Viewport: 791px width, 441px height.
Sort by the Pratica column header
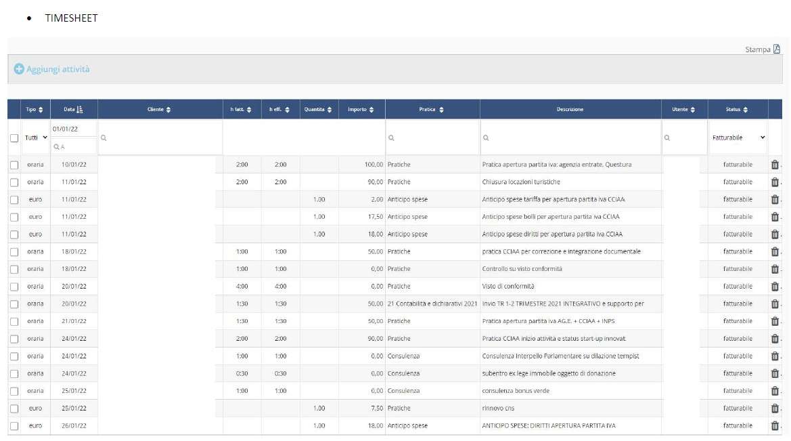(x=432, y=110)
